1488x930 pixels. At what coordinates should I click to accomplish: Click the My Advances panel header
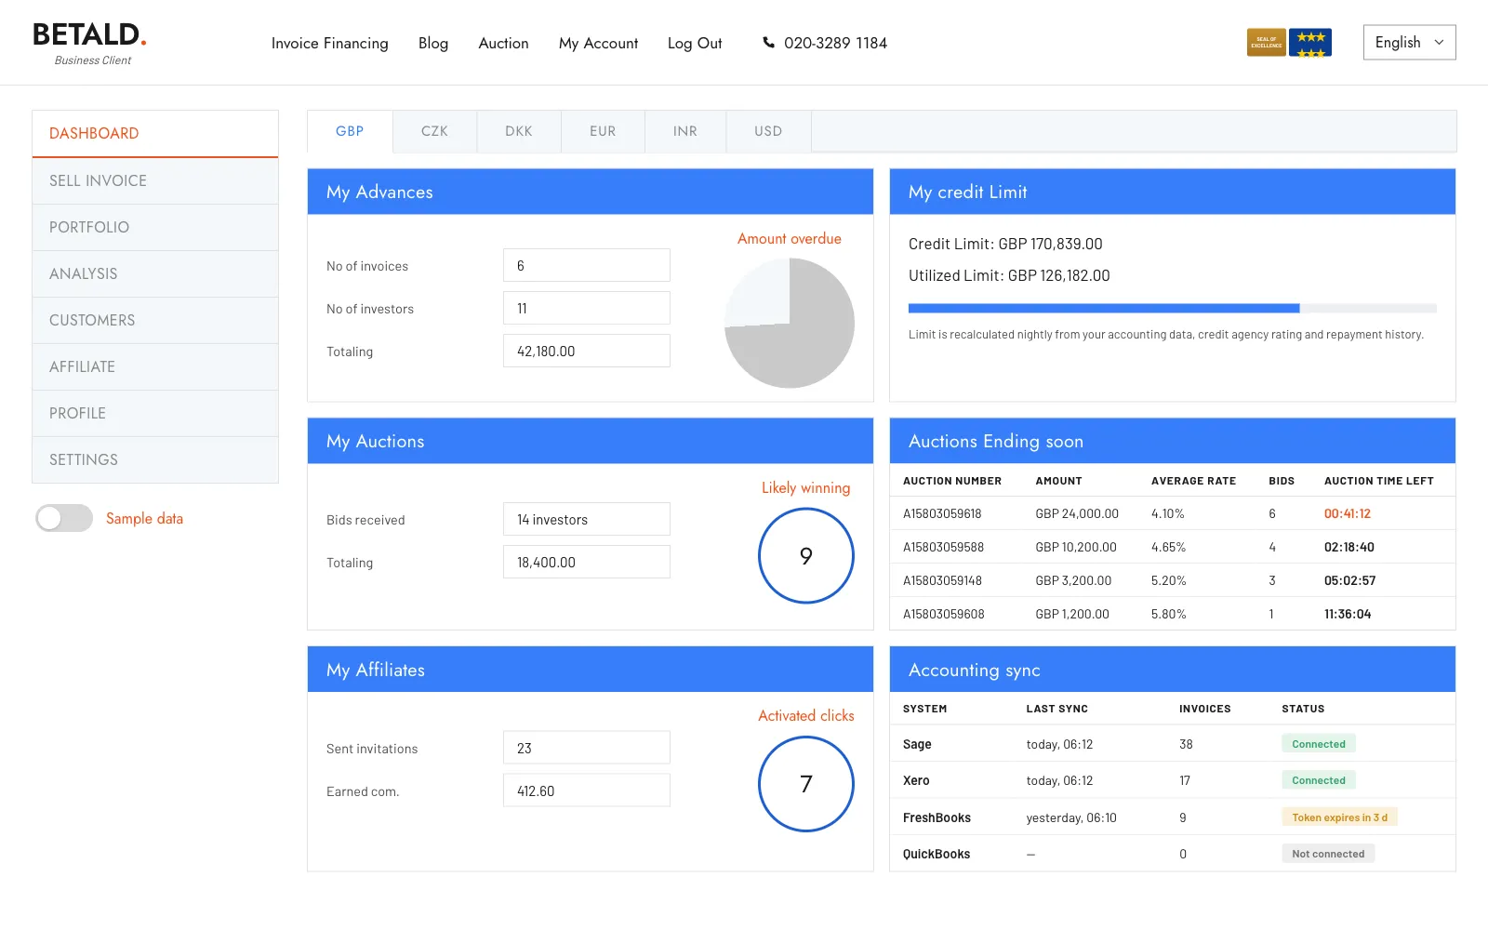pyautogui.click(x=591, y=192)
